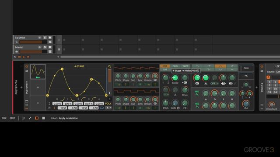Select the WIPE oscillator mix mode tab
Image resolution: width=280 pixels, height=157 pixels.
185,66
